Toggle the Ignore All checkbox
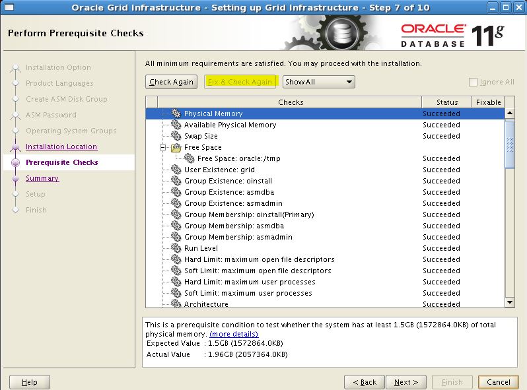527x390 pixels. (x=473, y=82)
